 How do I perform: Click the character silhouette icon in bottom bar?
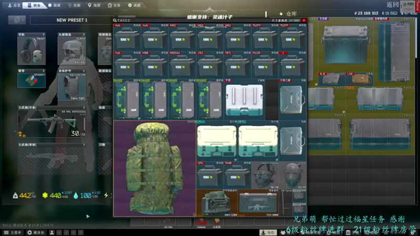pyautogui.click(x=51, y=232)
